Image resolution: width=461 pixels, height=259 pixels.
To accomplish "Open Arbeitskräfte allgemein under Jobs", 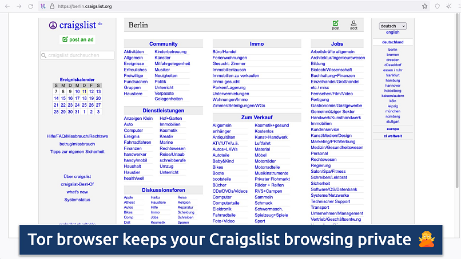I will click(x=332, y=51).
